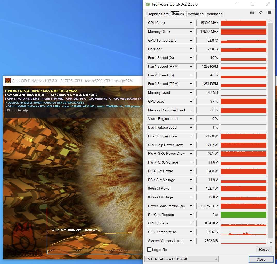Click the GPU 1 temperature graph label in FurMark

(x=76, y=230)
